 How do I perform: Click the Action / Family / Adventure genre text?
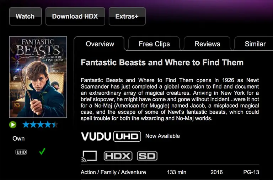coord(113,172)
